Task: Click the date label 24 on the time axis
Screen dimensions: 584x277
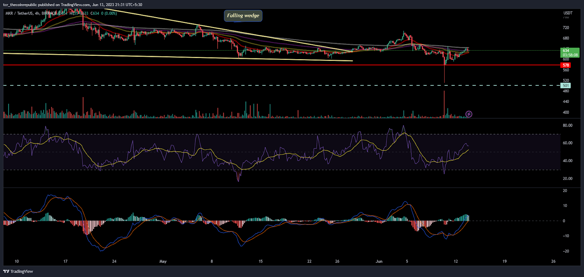Action: click(114, 261)
